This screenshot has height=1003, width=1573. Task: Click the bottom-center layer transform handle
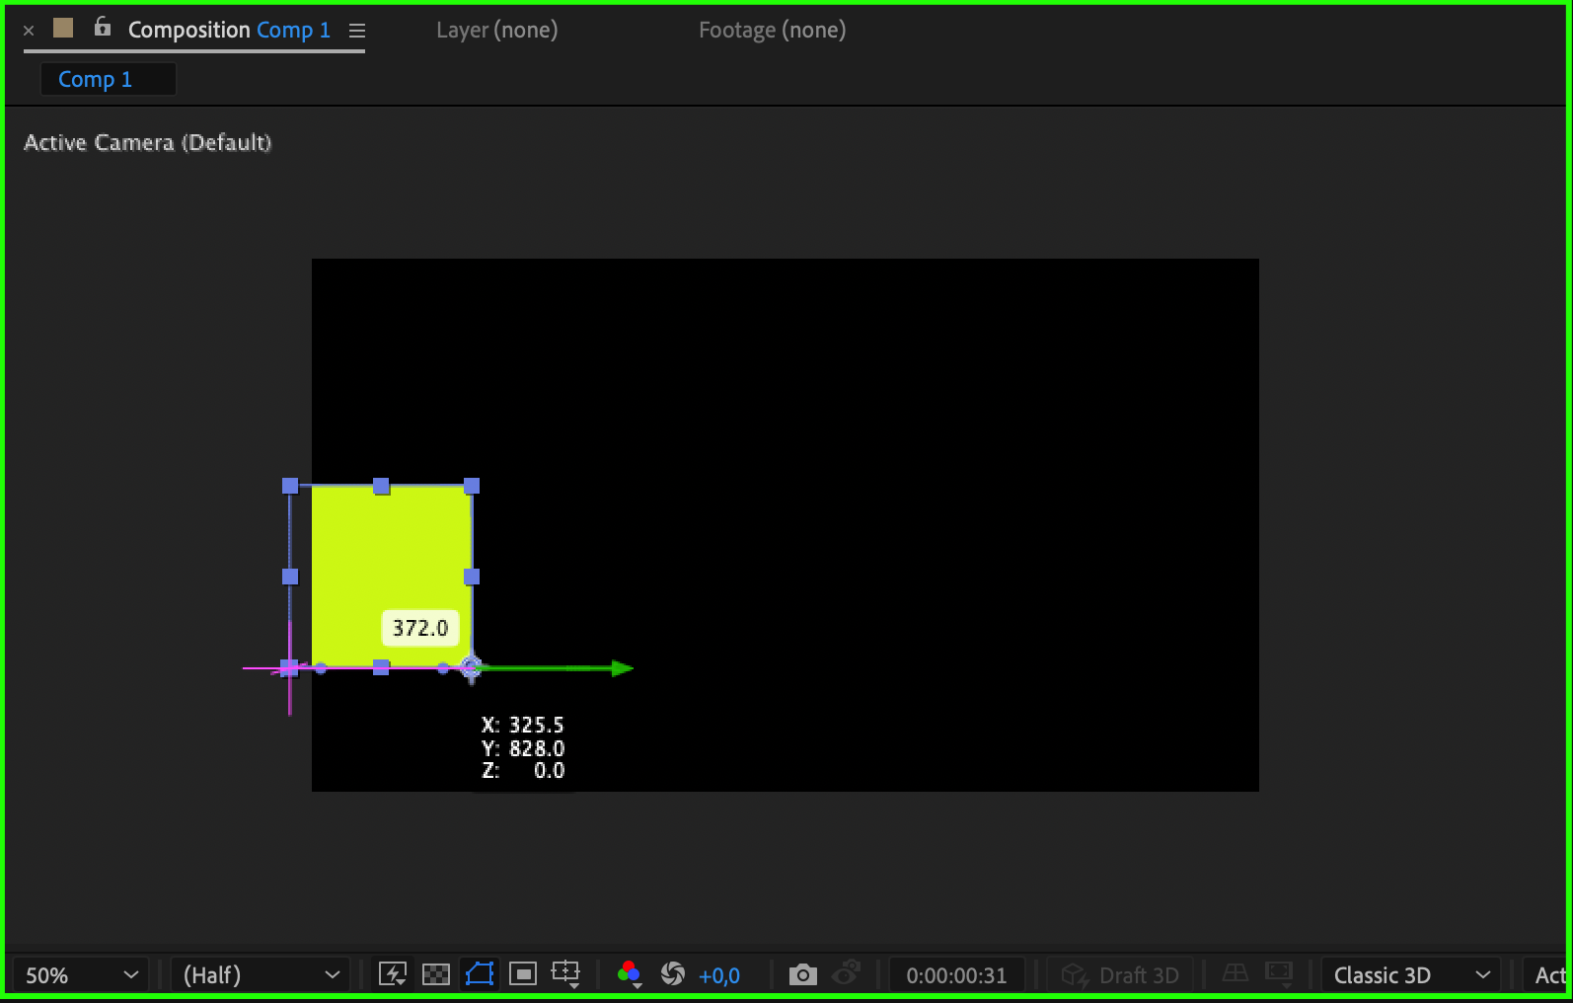[381, 667]
